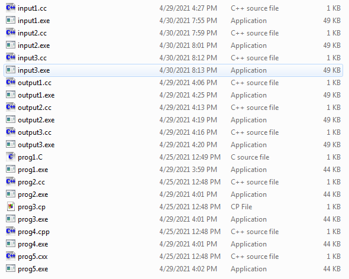The width and height of the screenshot is (349, 279).
Task: Click date 4/29/2021 4:25 PM
Action: click(x=188, y=95)
